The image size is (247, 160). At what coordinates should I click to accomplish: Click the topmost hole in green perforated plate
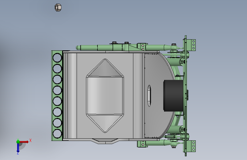pyautogui.click(x=57, y=58)
